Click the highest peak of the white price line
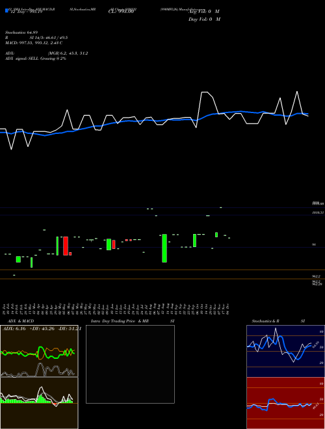This screenshot has width=325, height=429. pyautogui.click(x=297, y=92)
